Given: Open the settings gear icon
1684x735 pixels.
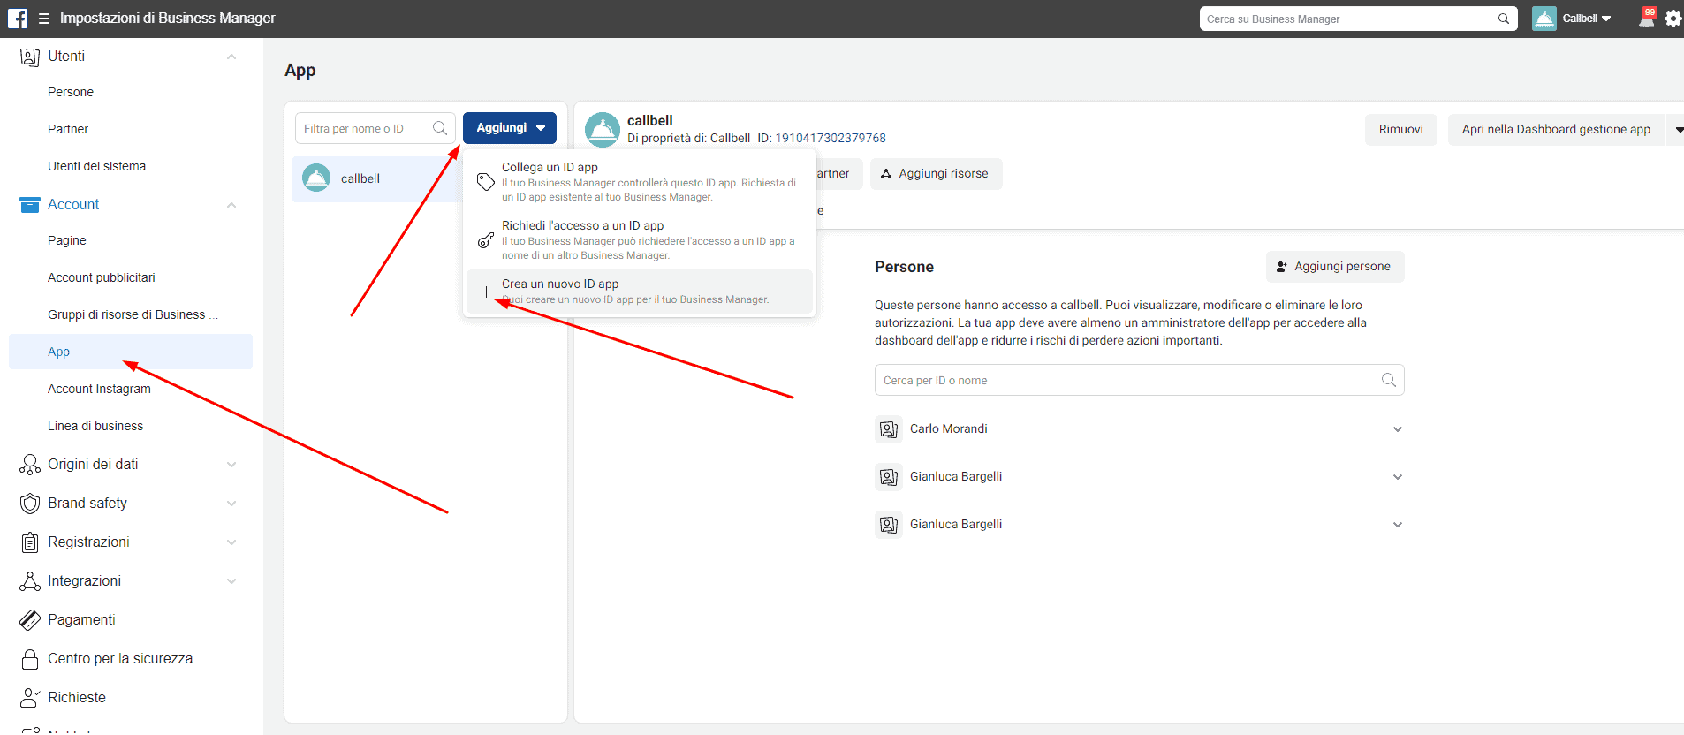Looking at the screenshot, I should pos(1673,19).
